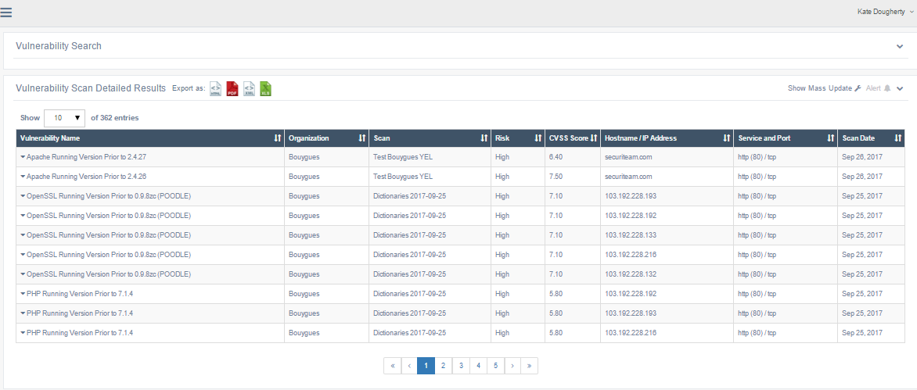The width and height of the screenshot is (917, 390).
Task: Open the entries-per-page dropdown showing 10
Action: [x=64, y=118]
